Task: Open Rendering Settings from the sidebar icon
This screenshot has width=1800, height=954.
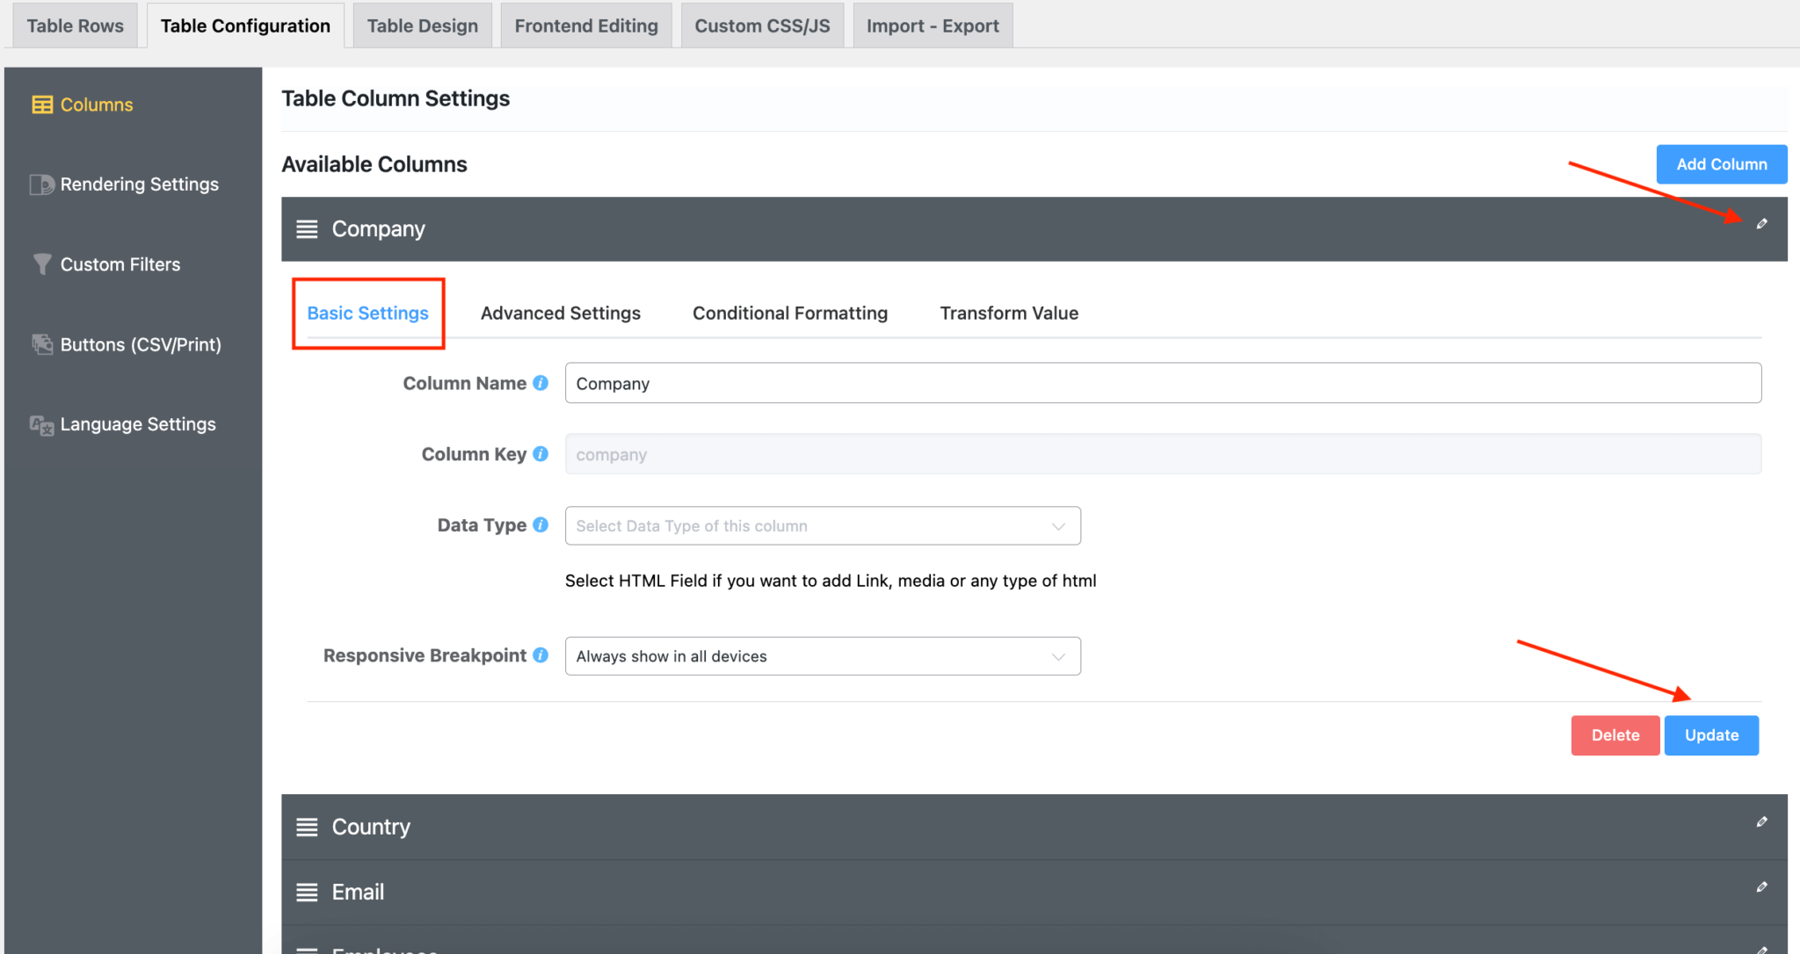Action: pyautogui.click(x=41, y=184)
